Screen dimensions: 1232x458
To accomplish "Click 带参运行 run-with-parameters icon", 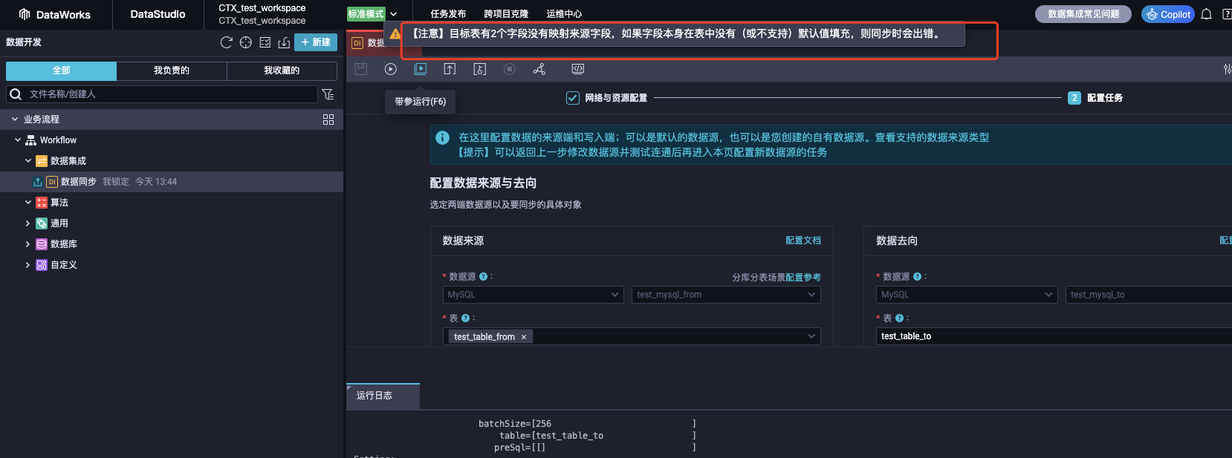I will [x=421, y=69].
